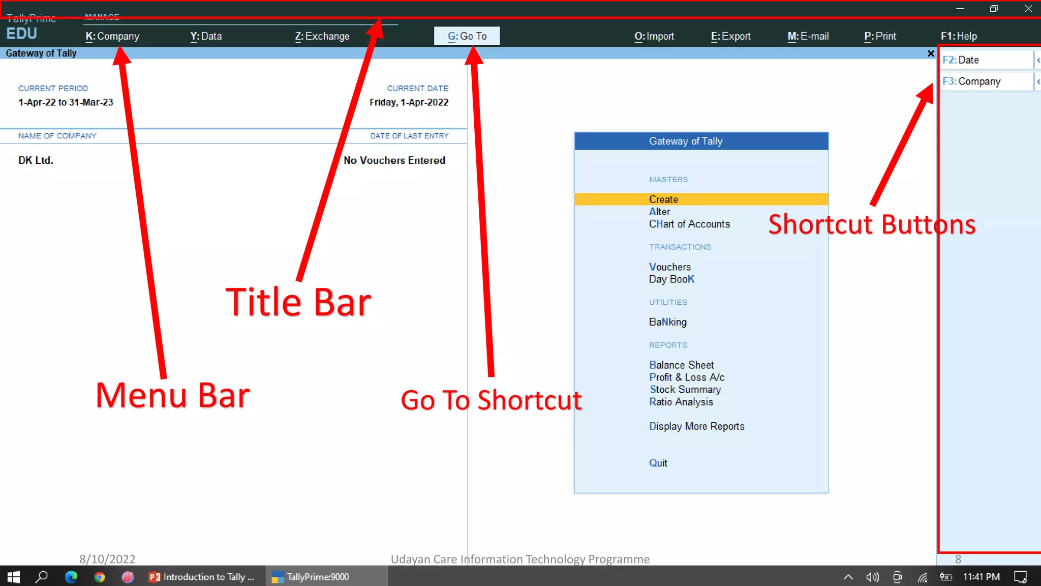
Task: Open the Wi-Fi network icon
Action: coord(923,577)
